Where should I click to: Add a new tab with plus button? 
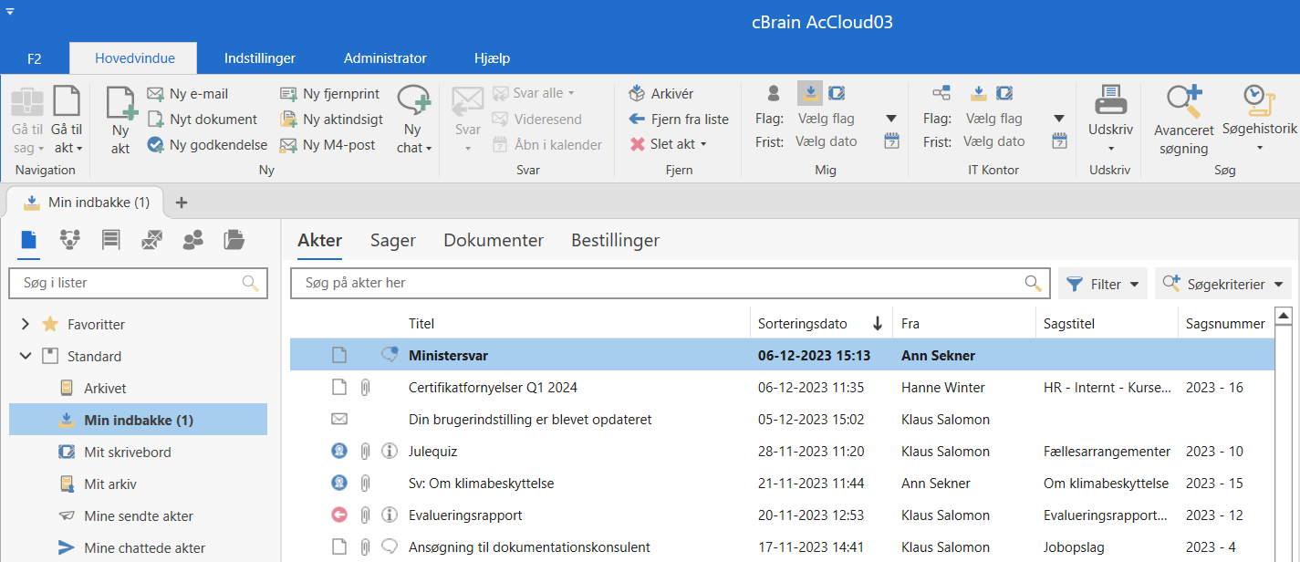point(182,203)
